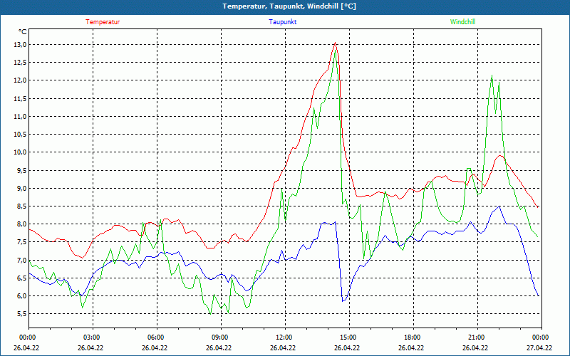Click the red Temperatur legend label
Viewport: 570px width, 356px height.
coord(103,22)
